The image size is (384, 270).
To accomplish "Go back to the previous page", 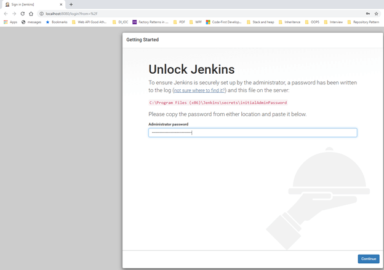I will 6,14.
